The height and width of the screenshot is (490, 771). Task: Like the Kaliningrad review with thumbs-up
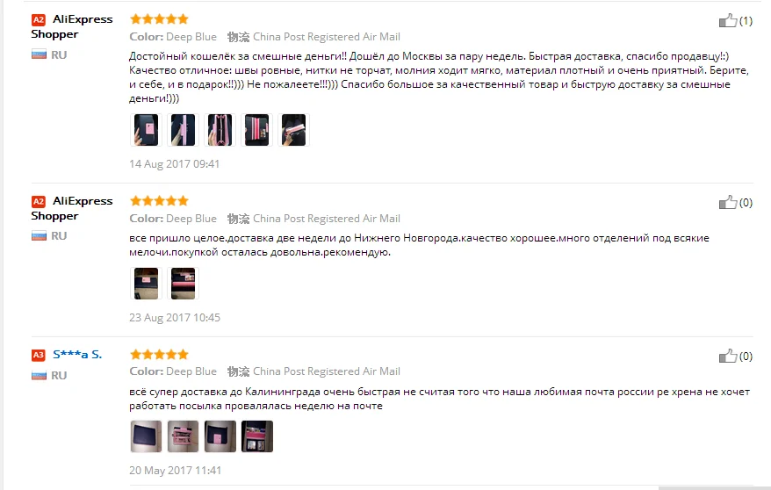728,356
